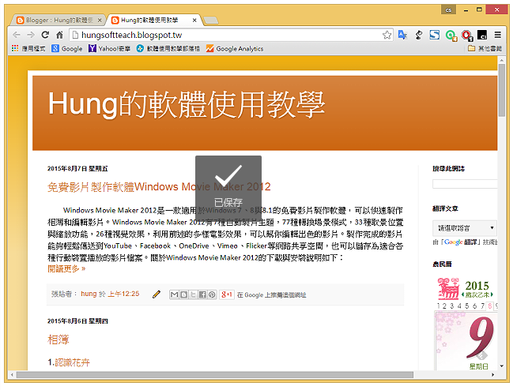Screen dimensions: 517x390
Task: Open the Google Translate extension icon
Action: pyautogui.click(x=402, y=35)
